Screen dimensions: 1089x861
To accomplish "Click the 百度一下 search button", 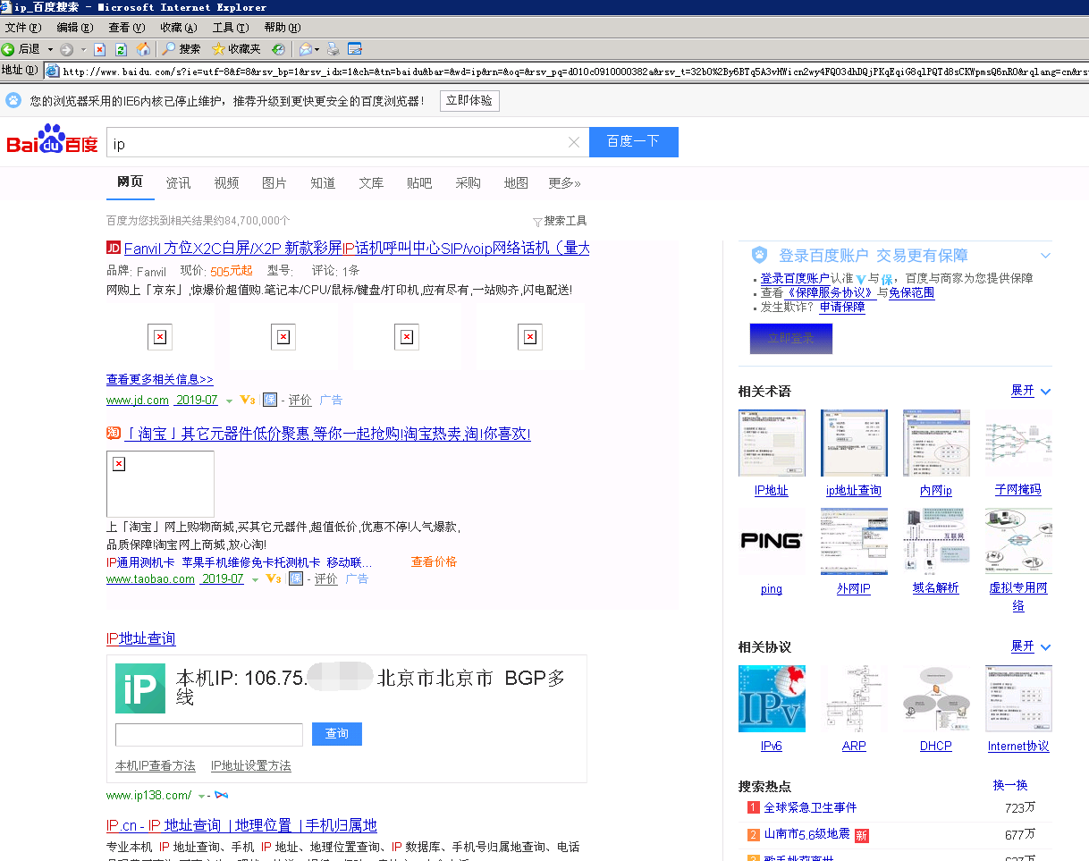I will coord(634,142).
